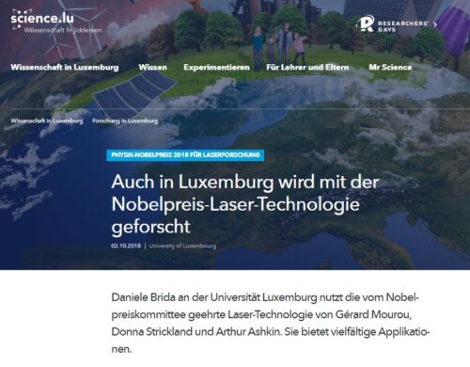The width and height of the screenshot is (470, 367).
Task: Open the Mr Science section
Action: 390,68
